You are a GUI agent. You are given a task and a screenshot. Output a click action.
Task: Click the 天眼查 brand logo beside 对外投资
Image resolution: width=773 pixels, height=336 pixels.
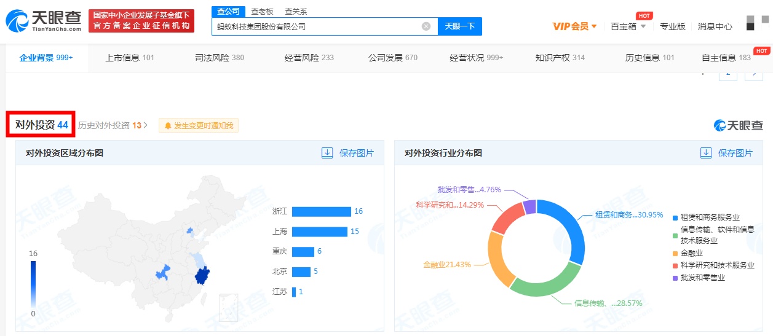pos(739,125)
